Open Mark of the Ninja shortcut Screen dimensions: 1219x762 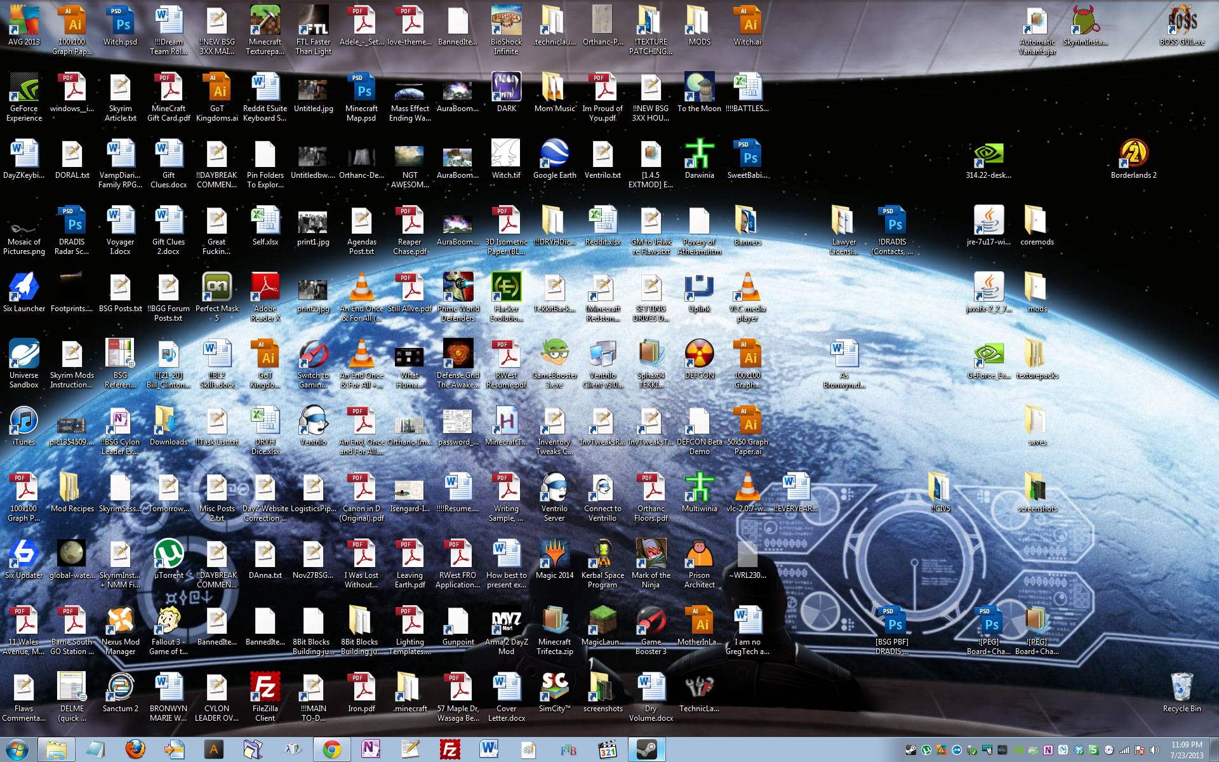(651, 563)
